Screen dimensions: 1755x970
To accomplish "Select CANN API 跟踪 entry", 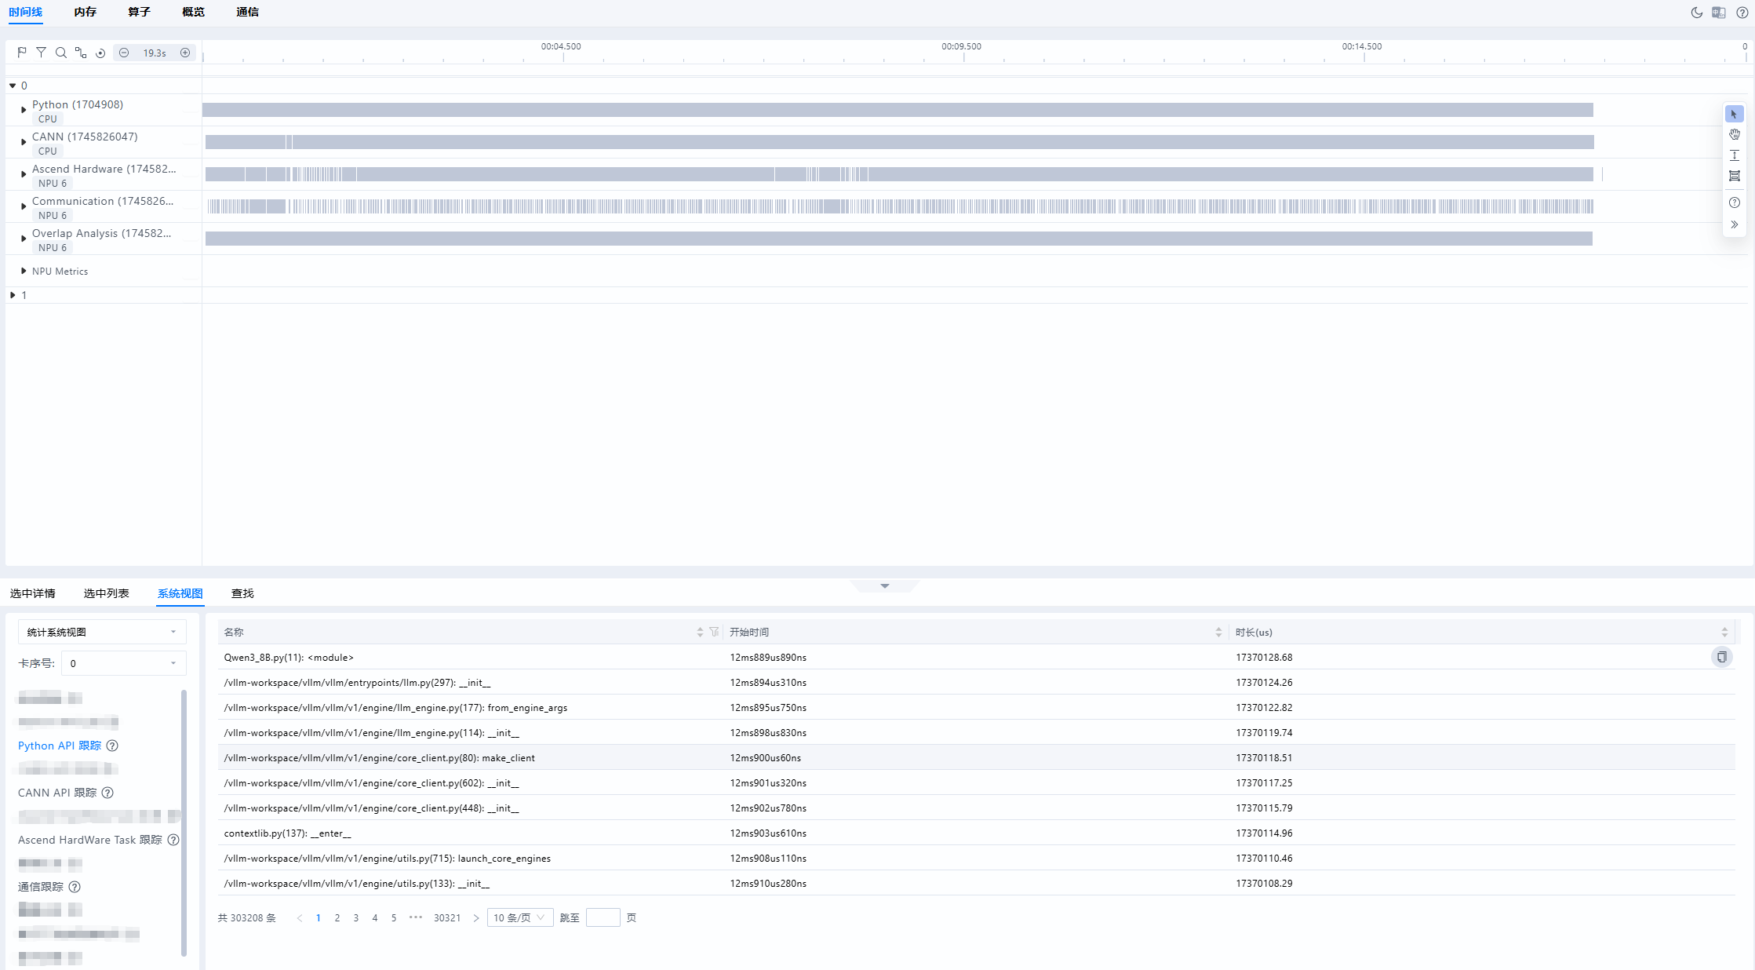I will [x=57, y=793].
